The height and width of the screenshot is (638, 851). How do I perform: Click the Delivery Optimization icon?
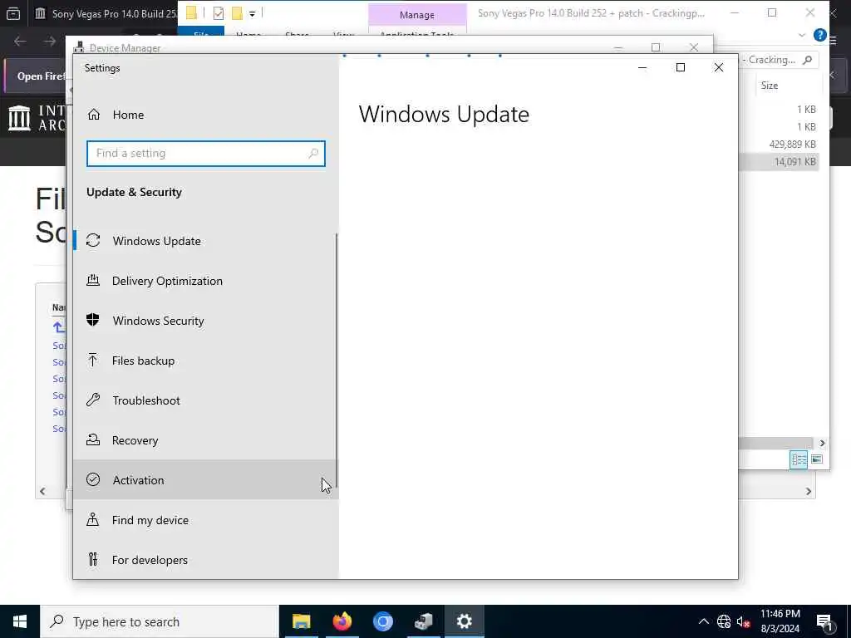[93, 280]
